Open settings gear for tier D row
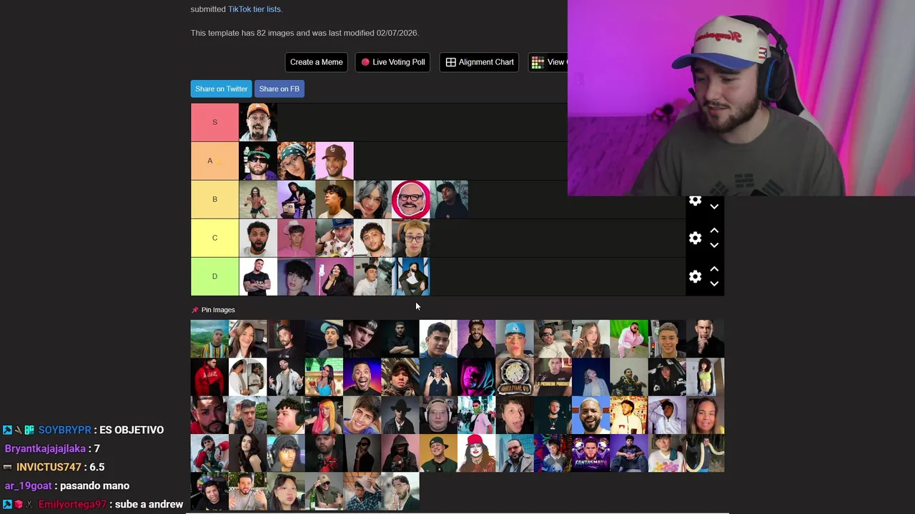915x514 pixels. click(695, 276)
